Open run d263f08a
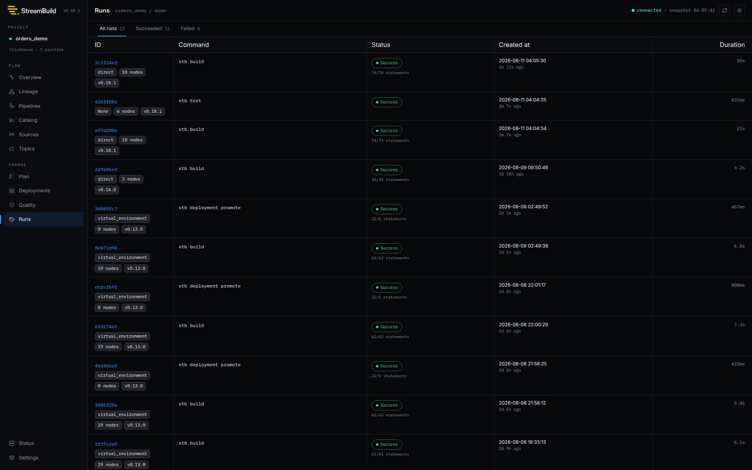This screenshot has width=752, height=470. click(106, 102)
